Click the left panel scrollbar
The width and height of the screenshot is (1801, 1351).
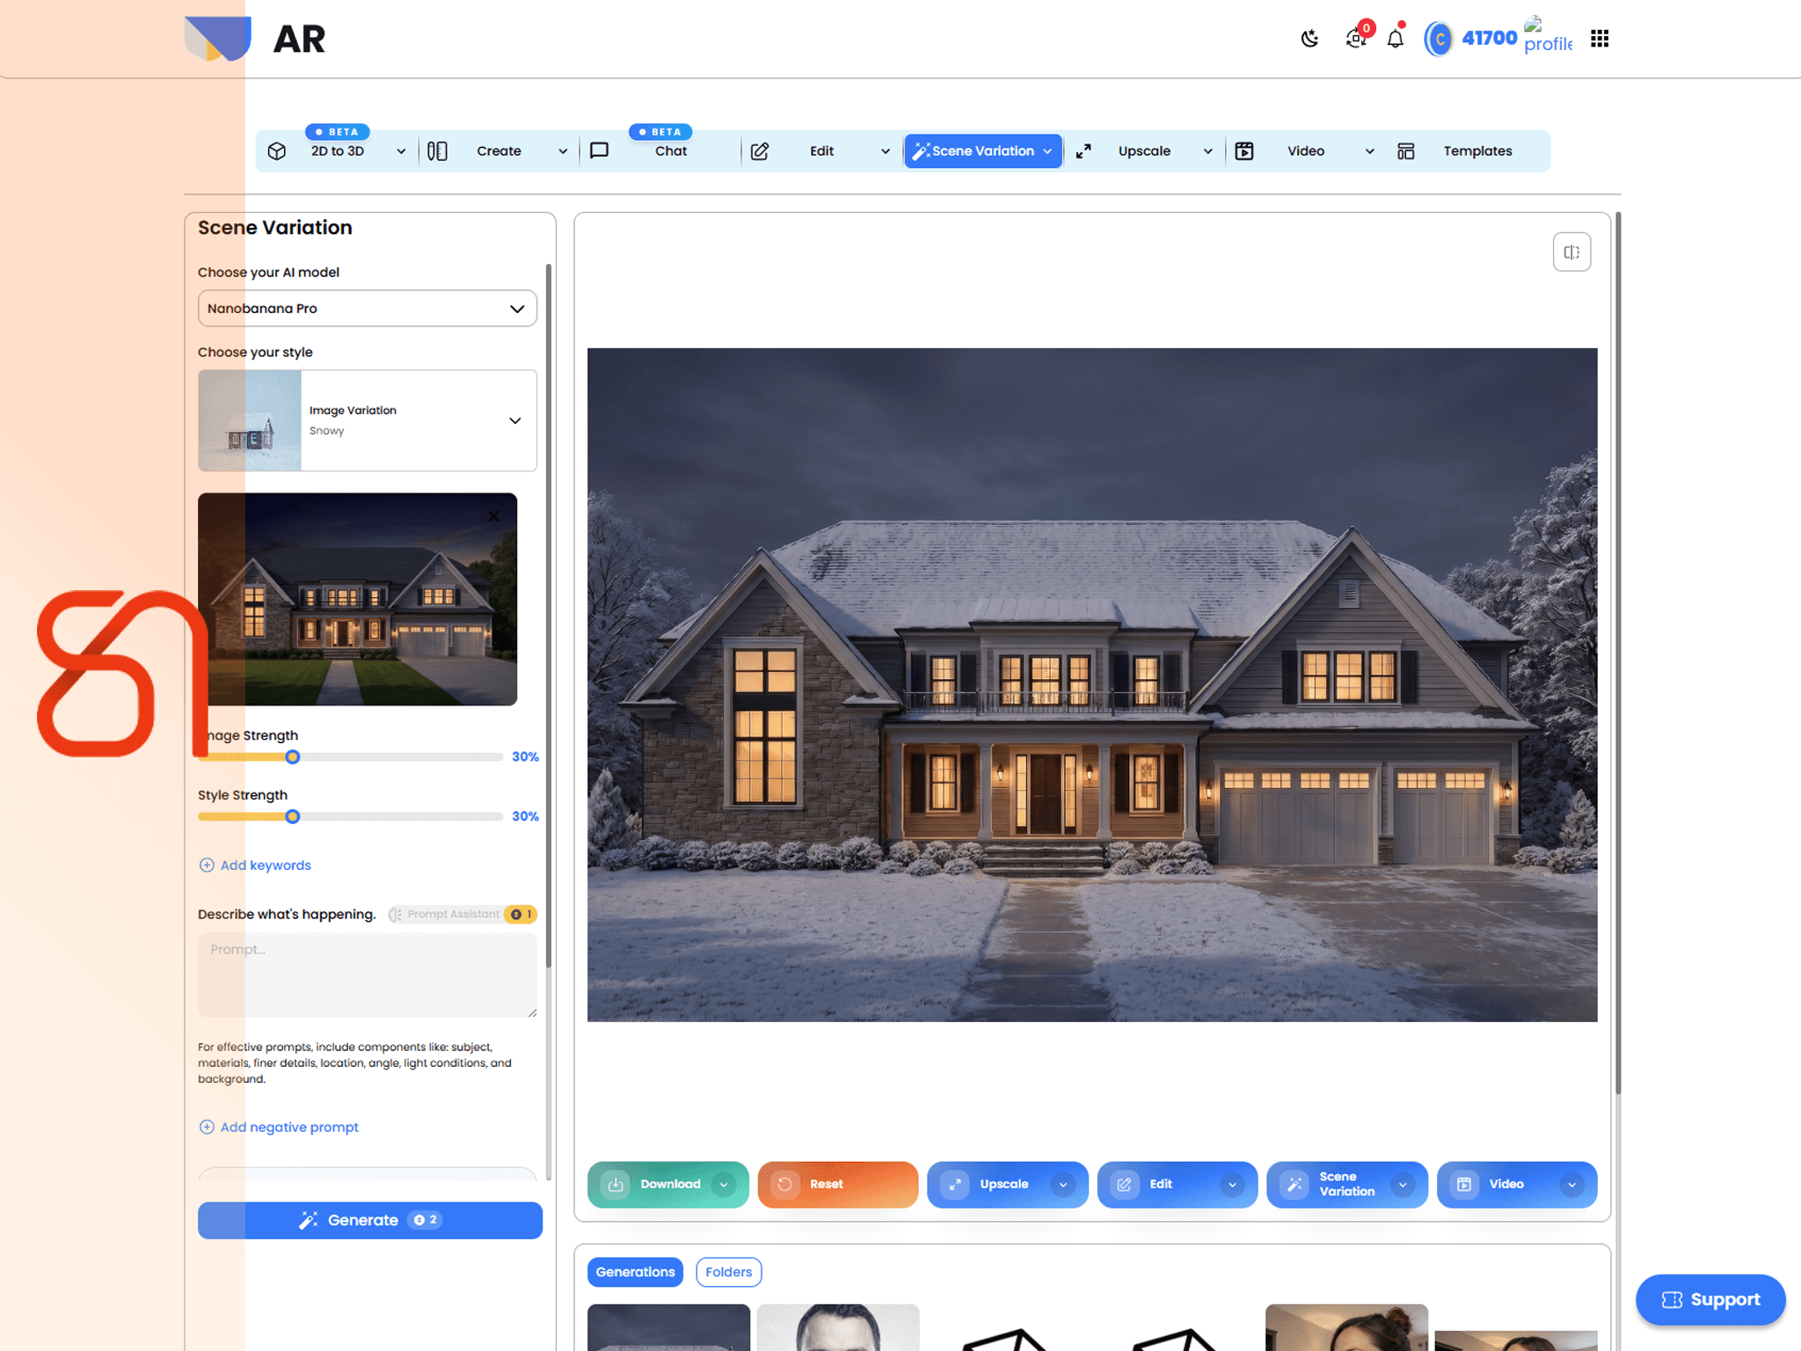click(549, 616)
